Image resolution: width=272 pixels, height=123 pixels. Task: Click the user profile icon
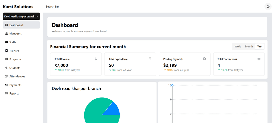[x=268, y=7]
